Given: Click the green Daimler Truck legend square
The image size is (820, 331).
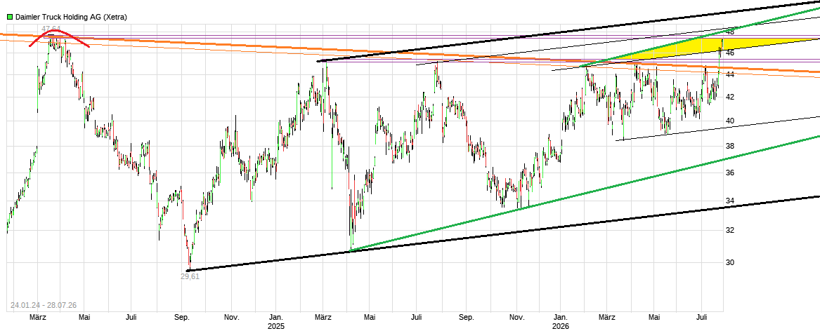Looking at the screenshot, I should [x=10, y=17].
